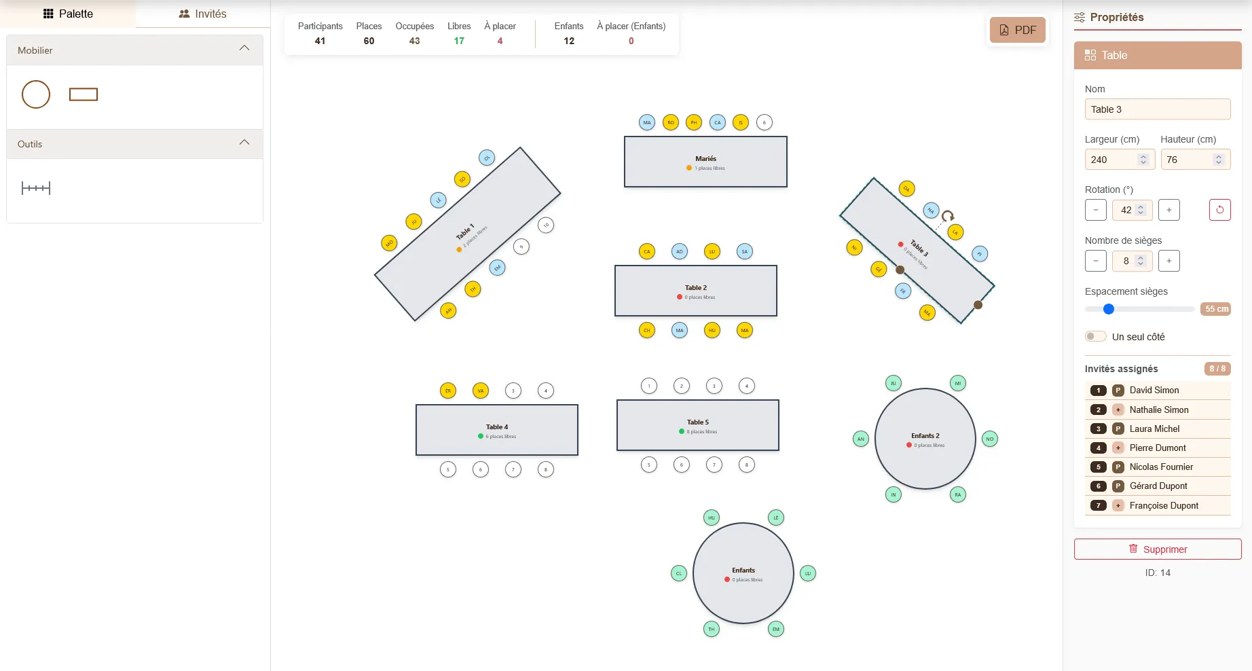This screenshot has width=1252, height=671.
Task: Click the PDF export icon
Action: coord(1004,30)
